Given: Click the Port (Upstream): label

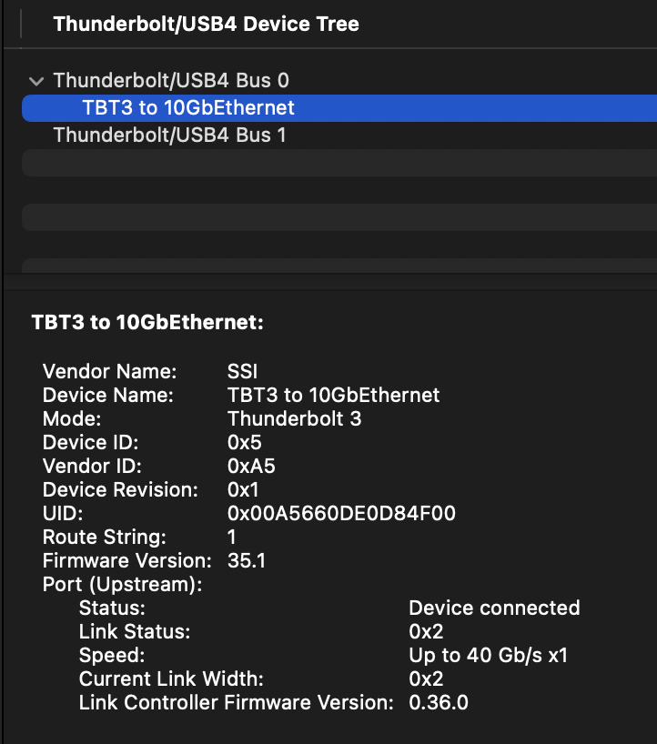Looking at the screenshot, I should tap(122, 585).
